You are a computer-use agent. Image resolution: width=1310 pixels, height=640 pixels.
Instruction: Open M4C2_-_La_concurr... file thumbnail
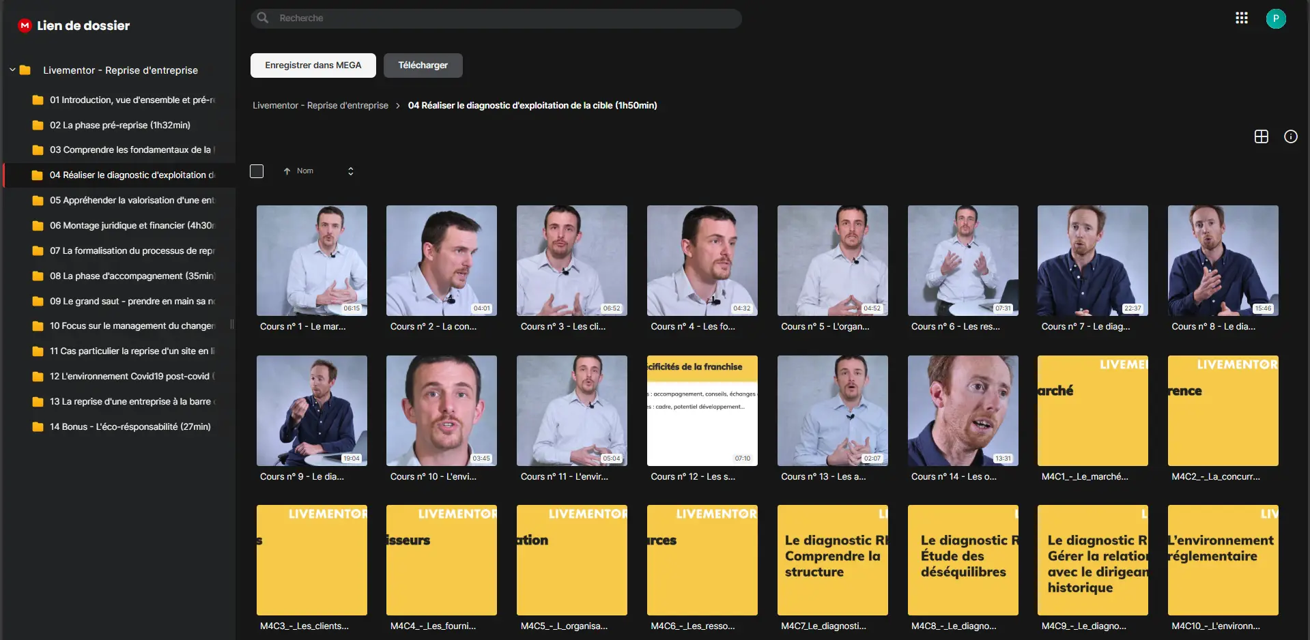pos(1223,411)
